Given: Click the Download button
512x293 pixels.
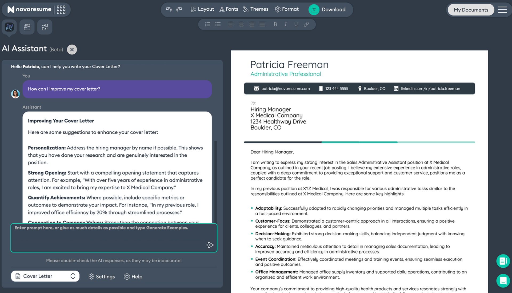Looking at the screenshot, I should (x=327, y=10).
